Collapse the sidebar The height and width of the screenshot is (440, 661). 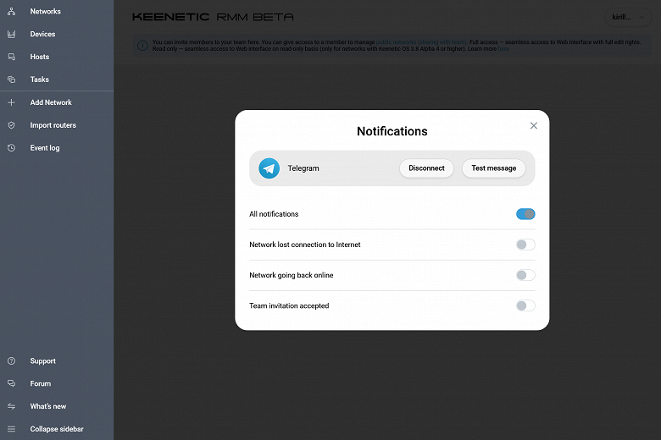(x=56, y=429)
